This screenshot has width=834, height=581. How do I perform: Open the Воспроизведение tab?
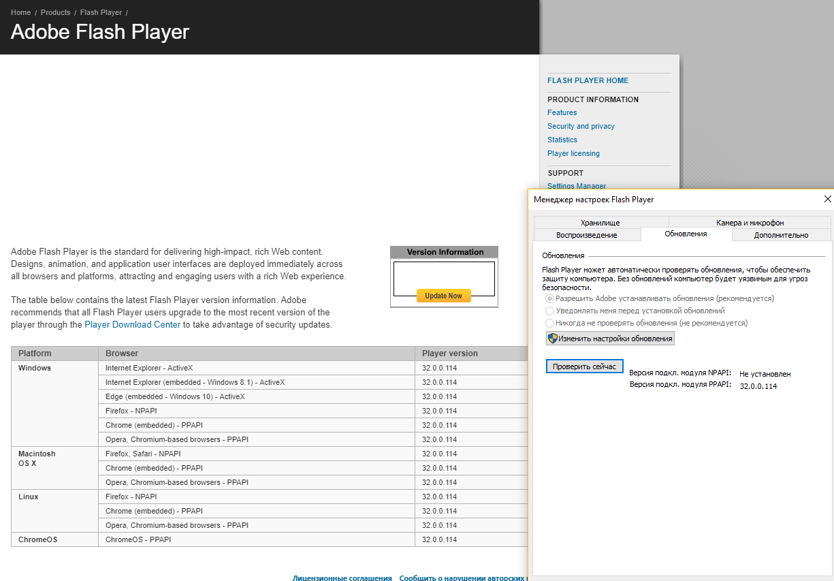[x=587, y=235]
